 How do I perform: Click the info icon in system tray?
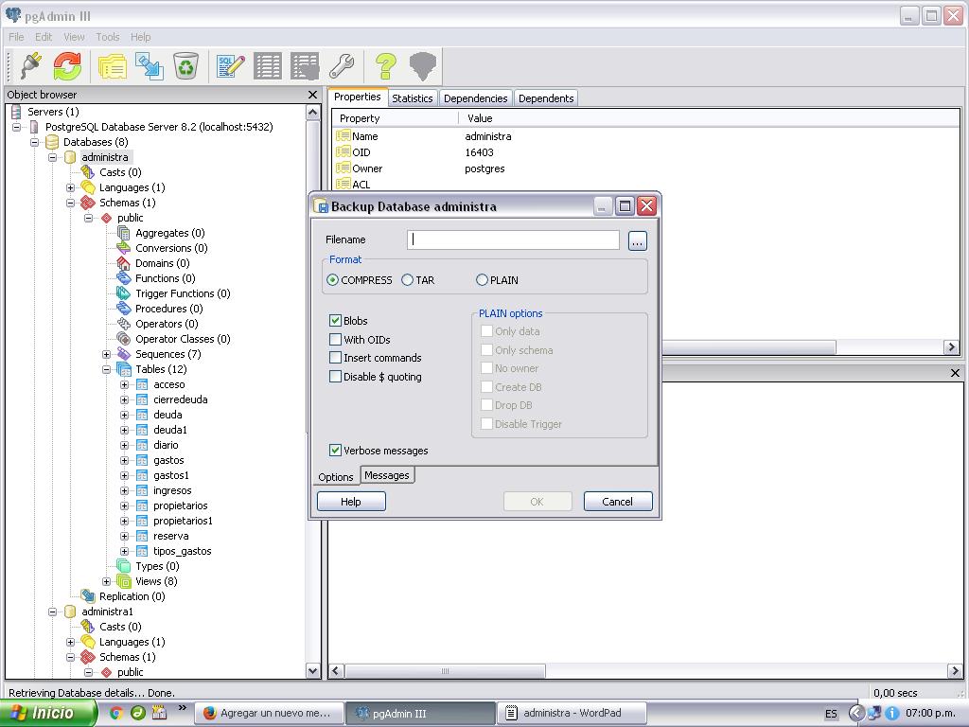[x=891, y=714]
